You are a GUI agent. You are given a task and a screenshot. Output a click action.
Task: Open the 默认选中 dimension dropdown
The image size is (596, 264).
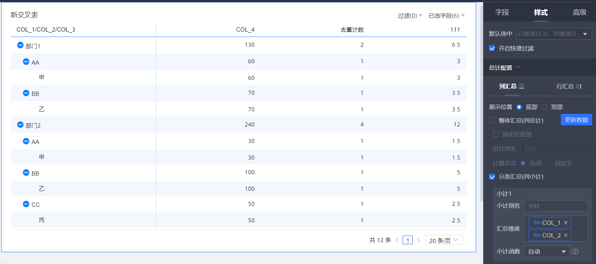point(554,34)
